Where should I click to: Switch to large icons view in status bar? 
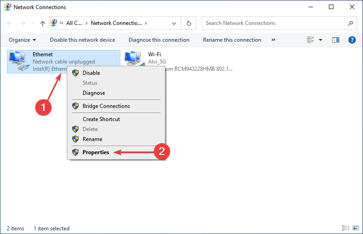356,229
